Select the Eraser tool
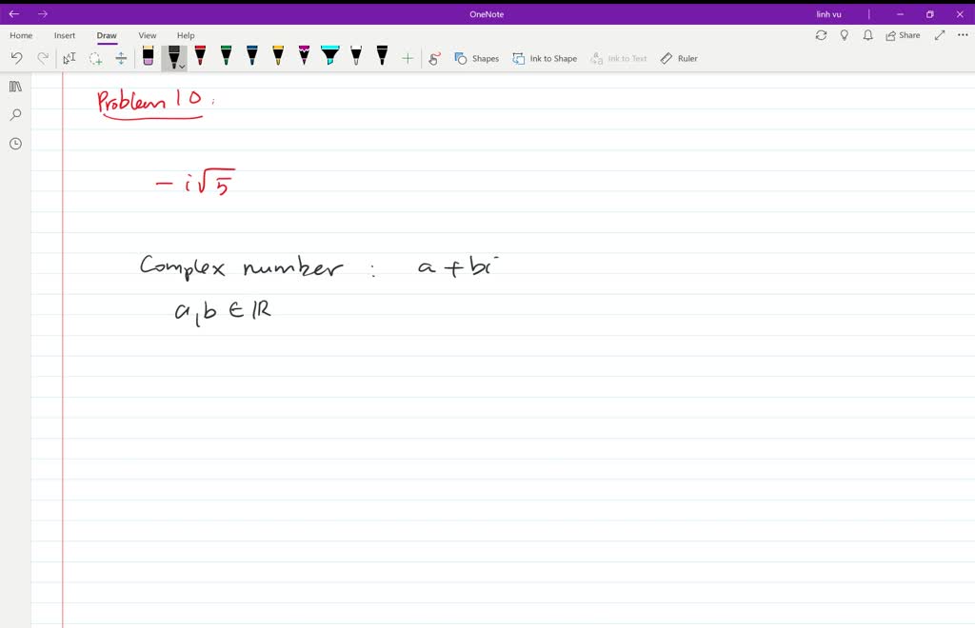975x628 pixels. click(x=148, y=55)
